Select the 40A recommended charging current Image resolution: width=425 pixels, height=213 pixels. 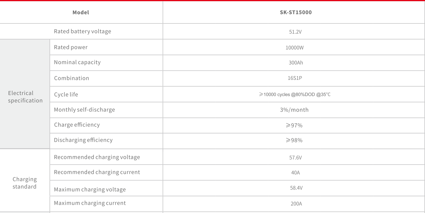point(295,173)
